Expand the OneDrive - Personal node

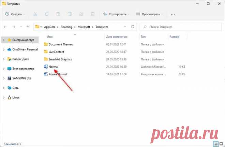tap(4, 49)
